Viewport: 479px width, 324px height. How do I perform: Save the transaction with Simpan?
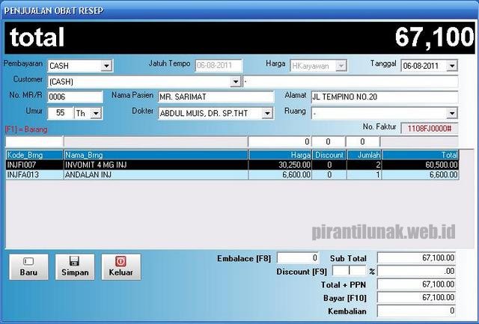point(75,267)
